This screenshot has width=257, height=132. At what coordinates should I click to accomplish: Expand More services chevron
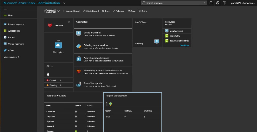[x=18, y=57]
